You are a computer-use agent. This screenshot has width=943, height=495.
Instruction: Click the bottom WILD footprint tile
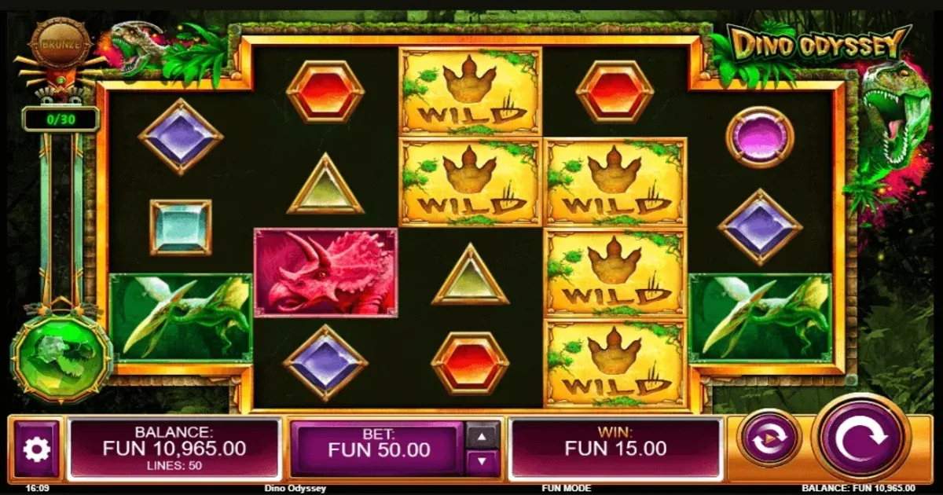pyautogui.click(x=615, y=362)
